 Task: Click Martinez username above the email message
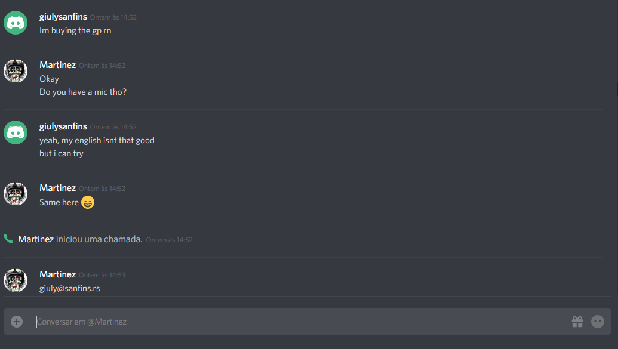point(57,274)
